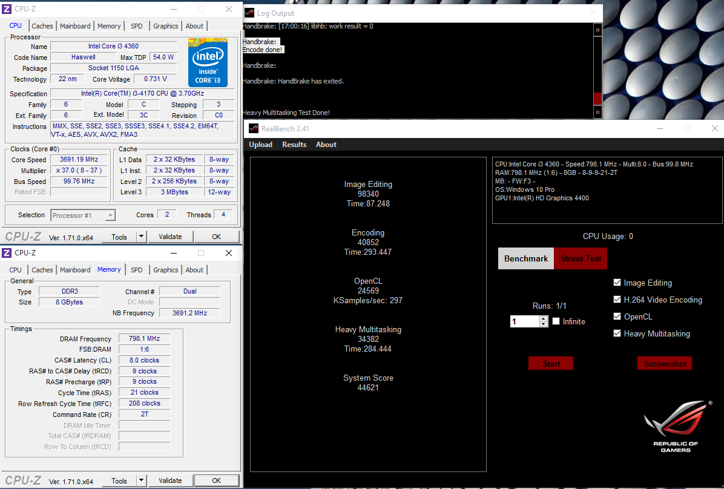724x489 pixels.
Task: Open About tab in top CPU-Z window
Action: (x=194, y=26)
